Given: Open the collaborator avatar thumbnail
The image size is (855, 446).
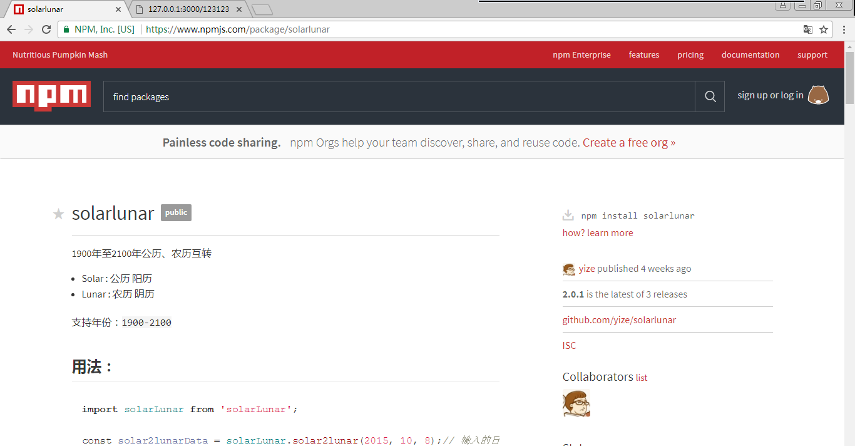Looking at the screenshot, I should tap(576, 403).
